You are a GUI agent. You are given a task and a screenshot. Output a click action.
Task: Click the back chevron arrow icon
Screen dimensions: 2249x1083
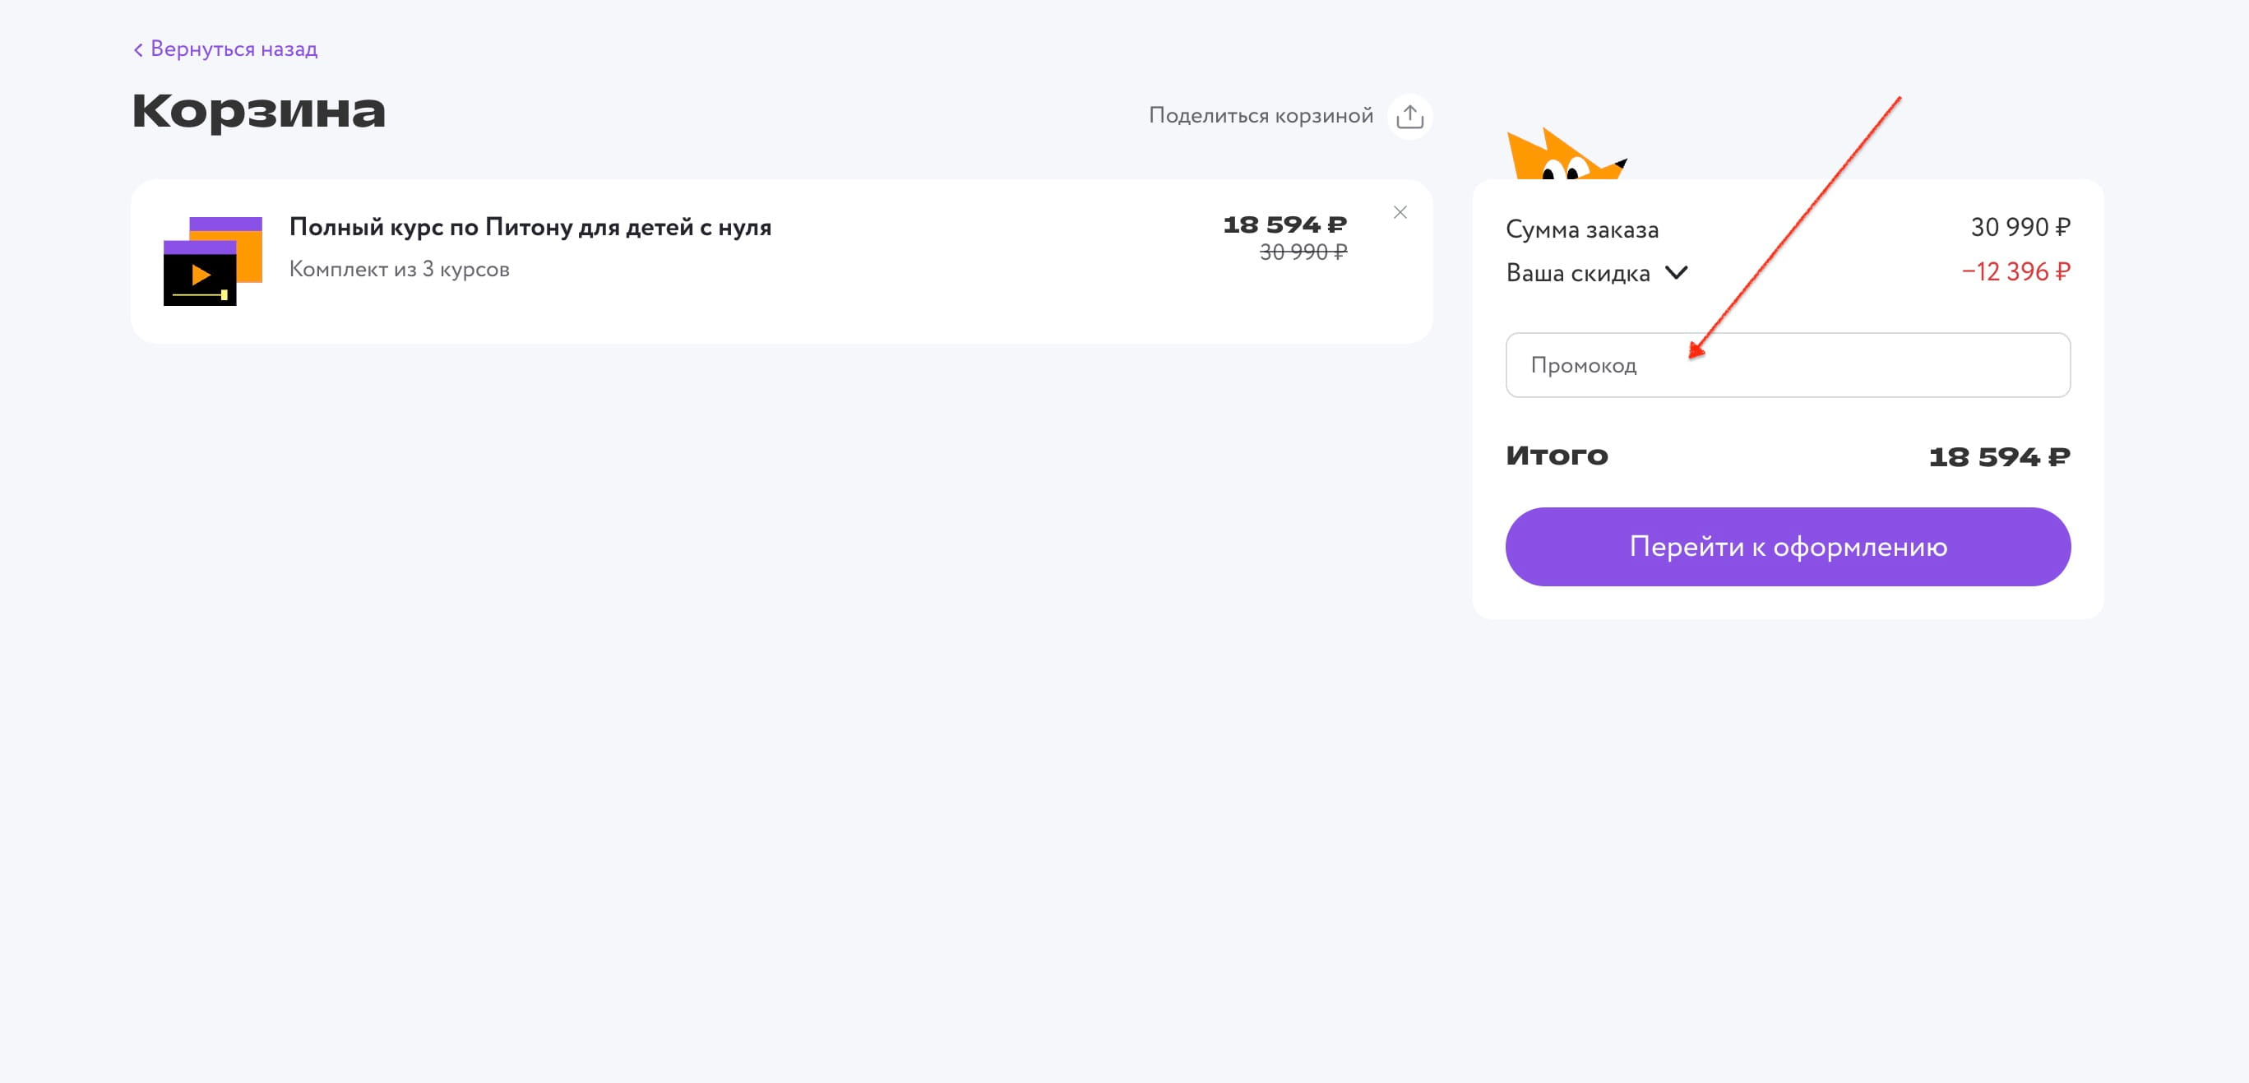tap(138, 50)
